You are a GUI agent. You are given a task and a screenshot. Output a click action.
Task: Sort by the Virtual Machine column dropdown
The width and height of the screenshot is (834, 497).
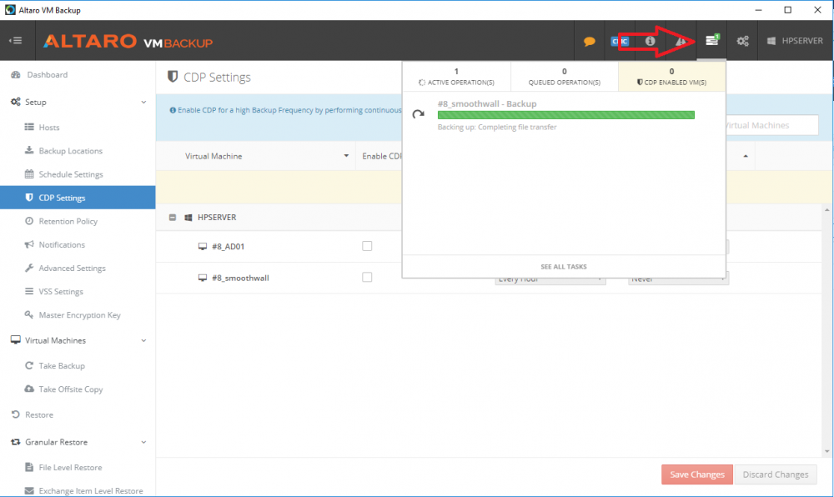(x=346, y=156)
